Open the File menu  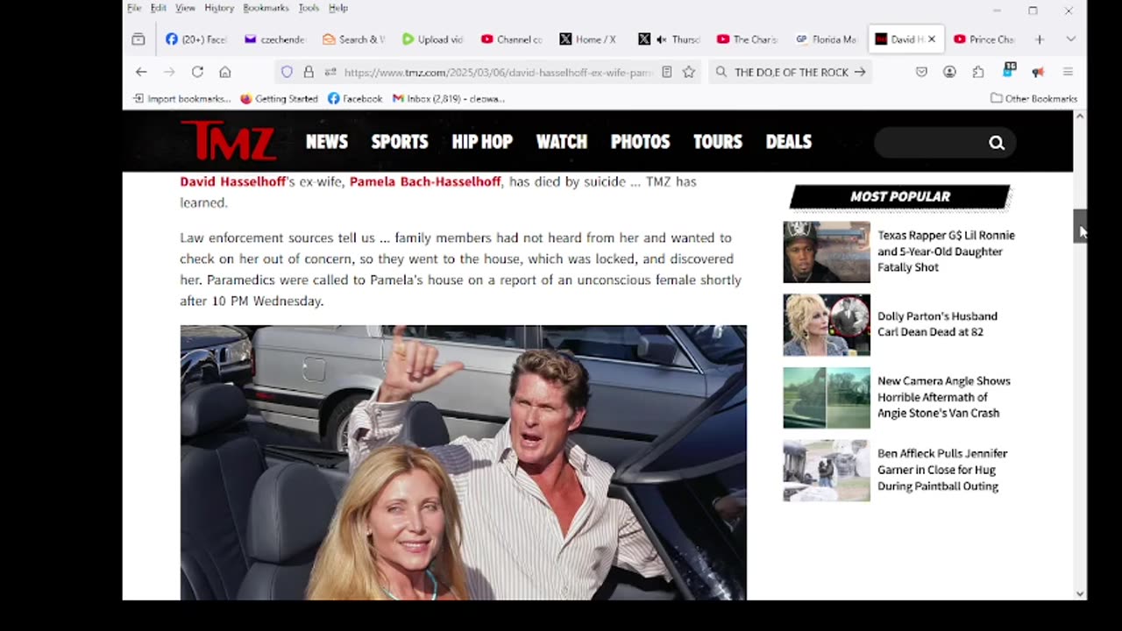(134, 8)
